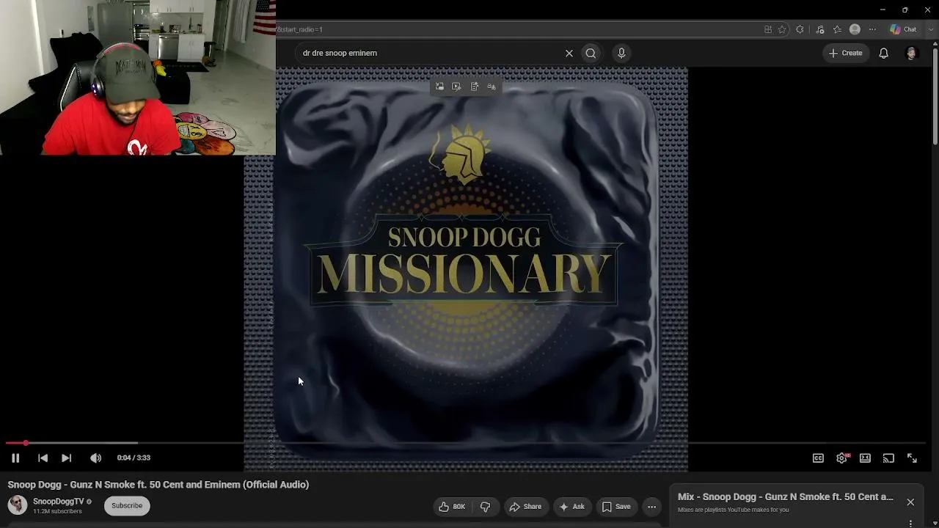The height and width of the screenshot is (528, 939).
Task: Click second icon in video overlay toolbar
Action: pos(456,87)
